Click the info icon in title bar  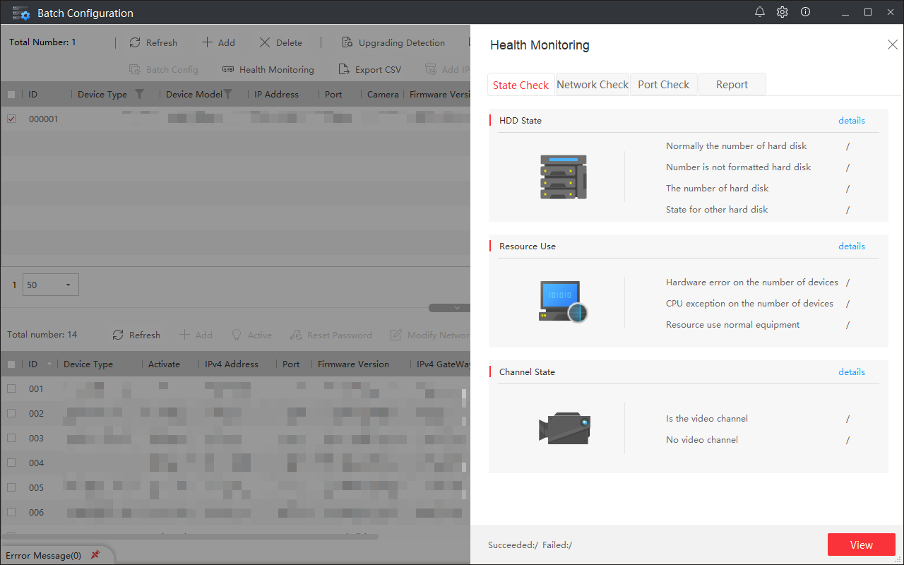pyautogui.click(x=805, y=12)
